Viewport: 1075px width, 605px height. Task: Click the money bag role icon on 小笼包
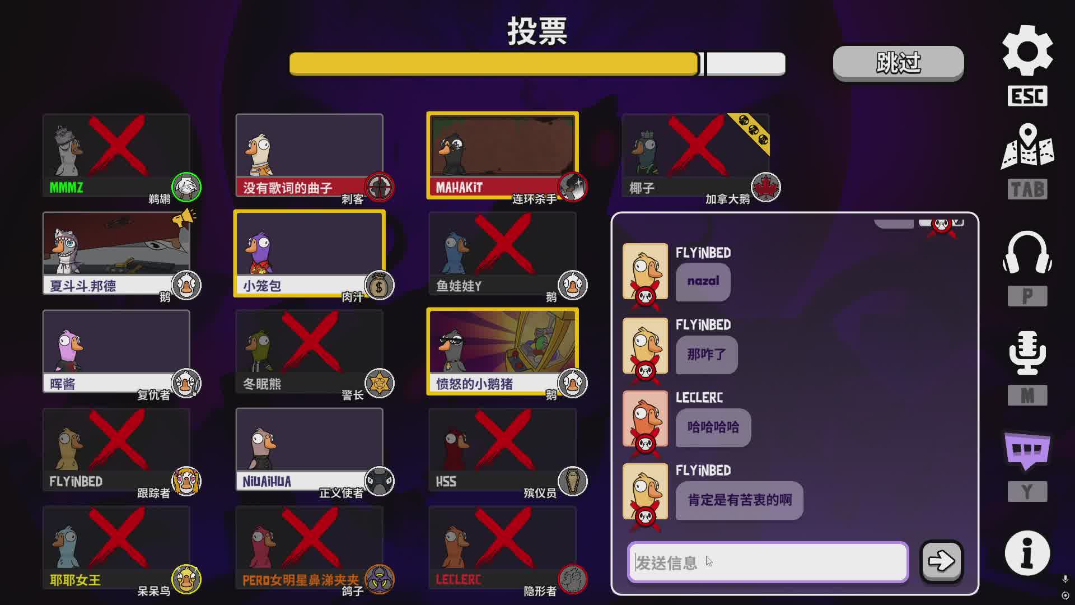coord(380,286)
